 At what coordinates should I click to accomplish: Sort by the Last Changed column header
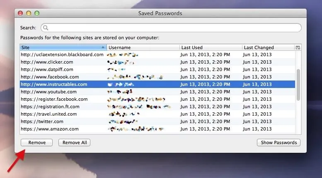pos(269,47)
